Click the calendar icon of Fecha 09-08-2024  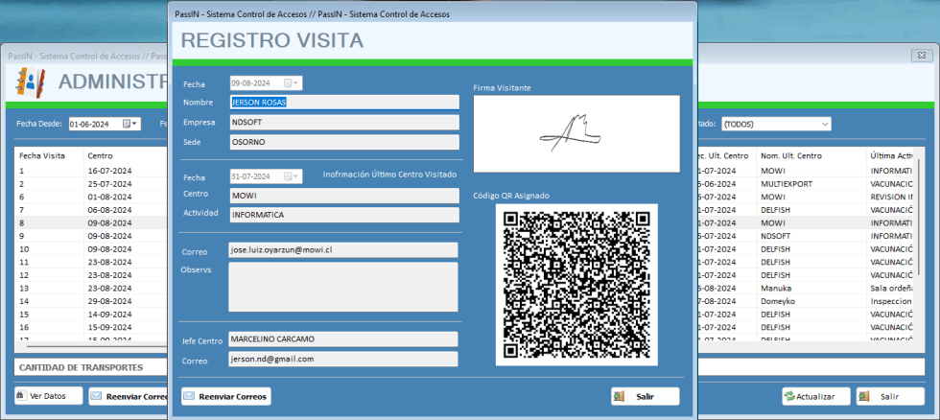[288, 83]
